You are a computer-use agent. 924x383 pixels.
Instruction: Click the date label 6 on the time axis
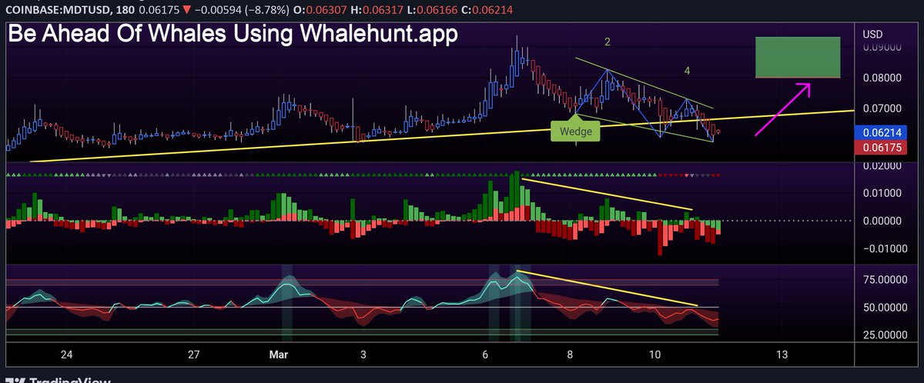(485, 355)
